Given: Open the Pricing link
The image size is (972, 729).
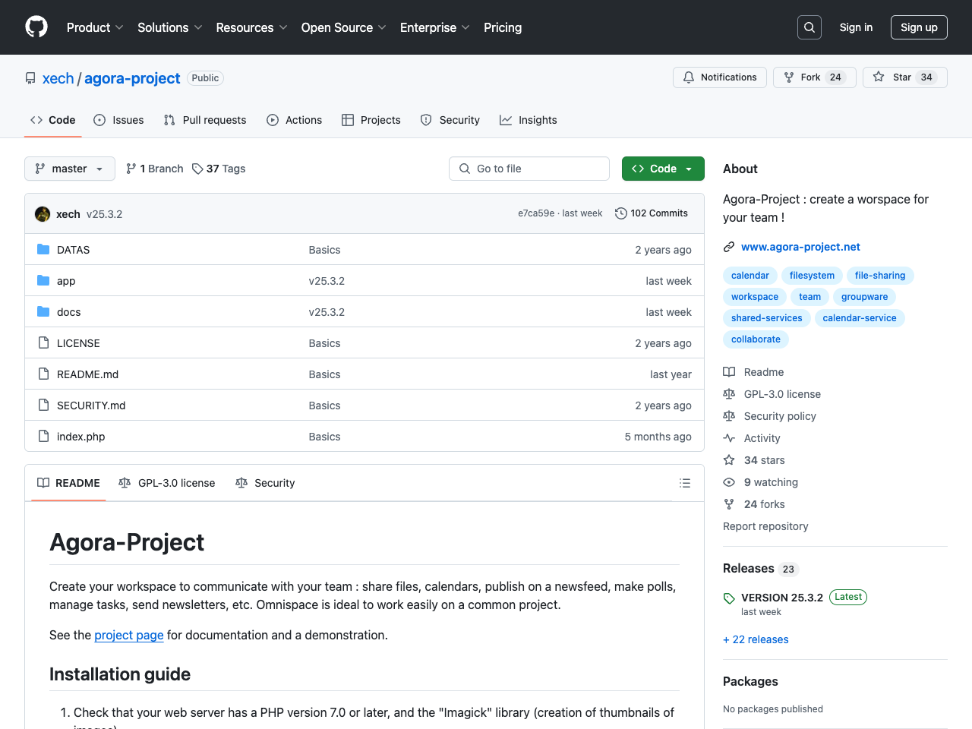Looking at the screenshot, I should [x=503, y=27].
